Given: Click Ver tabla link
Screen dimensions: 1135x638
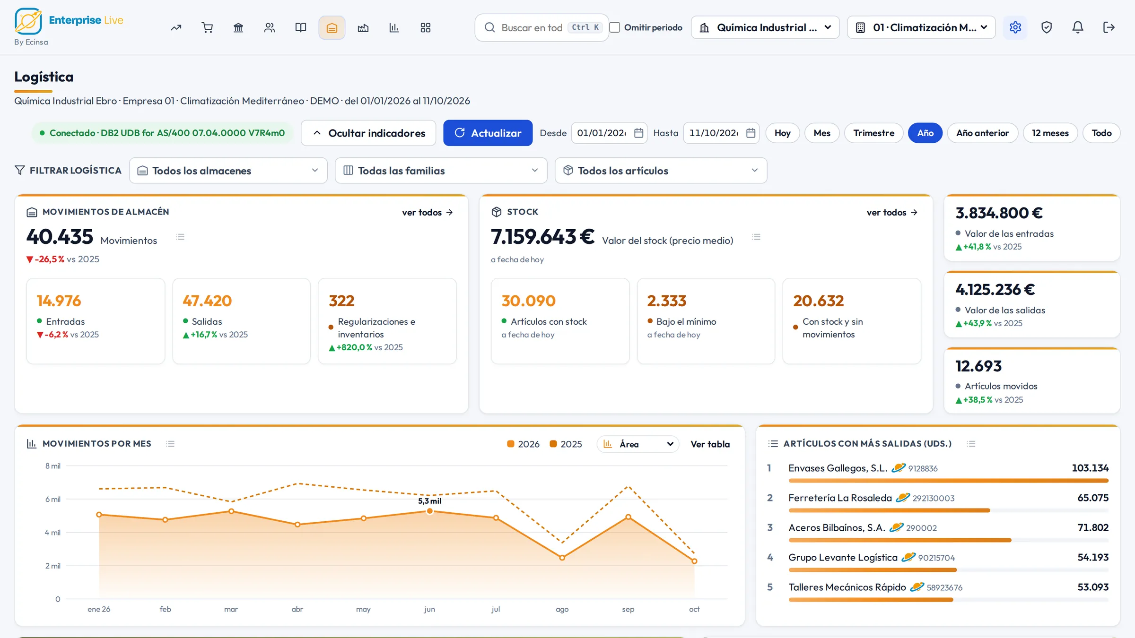Looking at the screenshot, I should coord(710,444).
